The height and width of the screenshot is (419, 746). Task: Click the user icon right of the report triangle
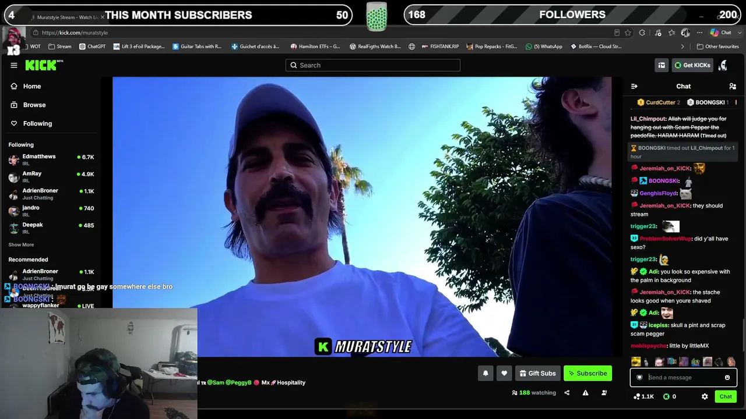(604, 393)
